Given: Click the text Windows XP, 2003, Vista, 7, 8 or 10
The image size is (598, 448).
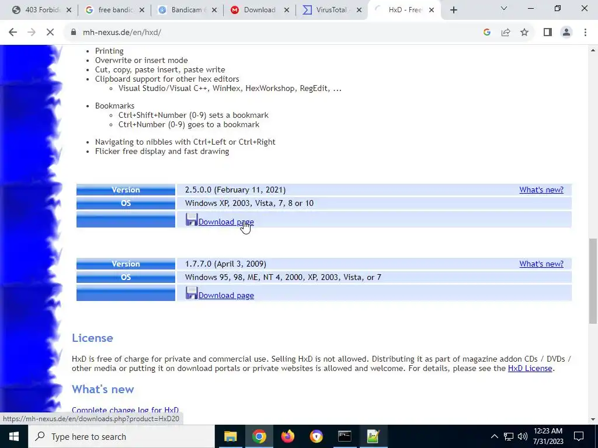Looking at the screenshot, I should coord(249,203).
